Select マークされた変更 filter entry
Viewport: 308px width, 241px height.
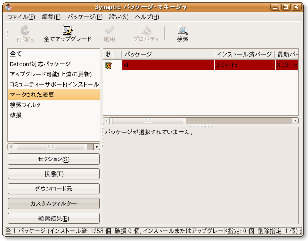coord(54,95)
